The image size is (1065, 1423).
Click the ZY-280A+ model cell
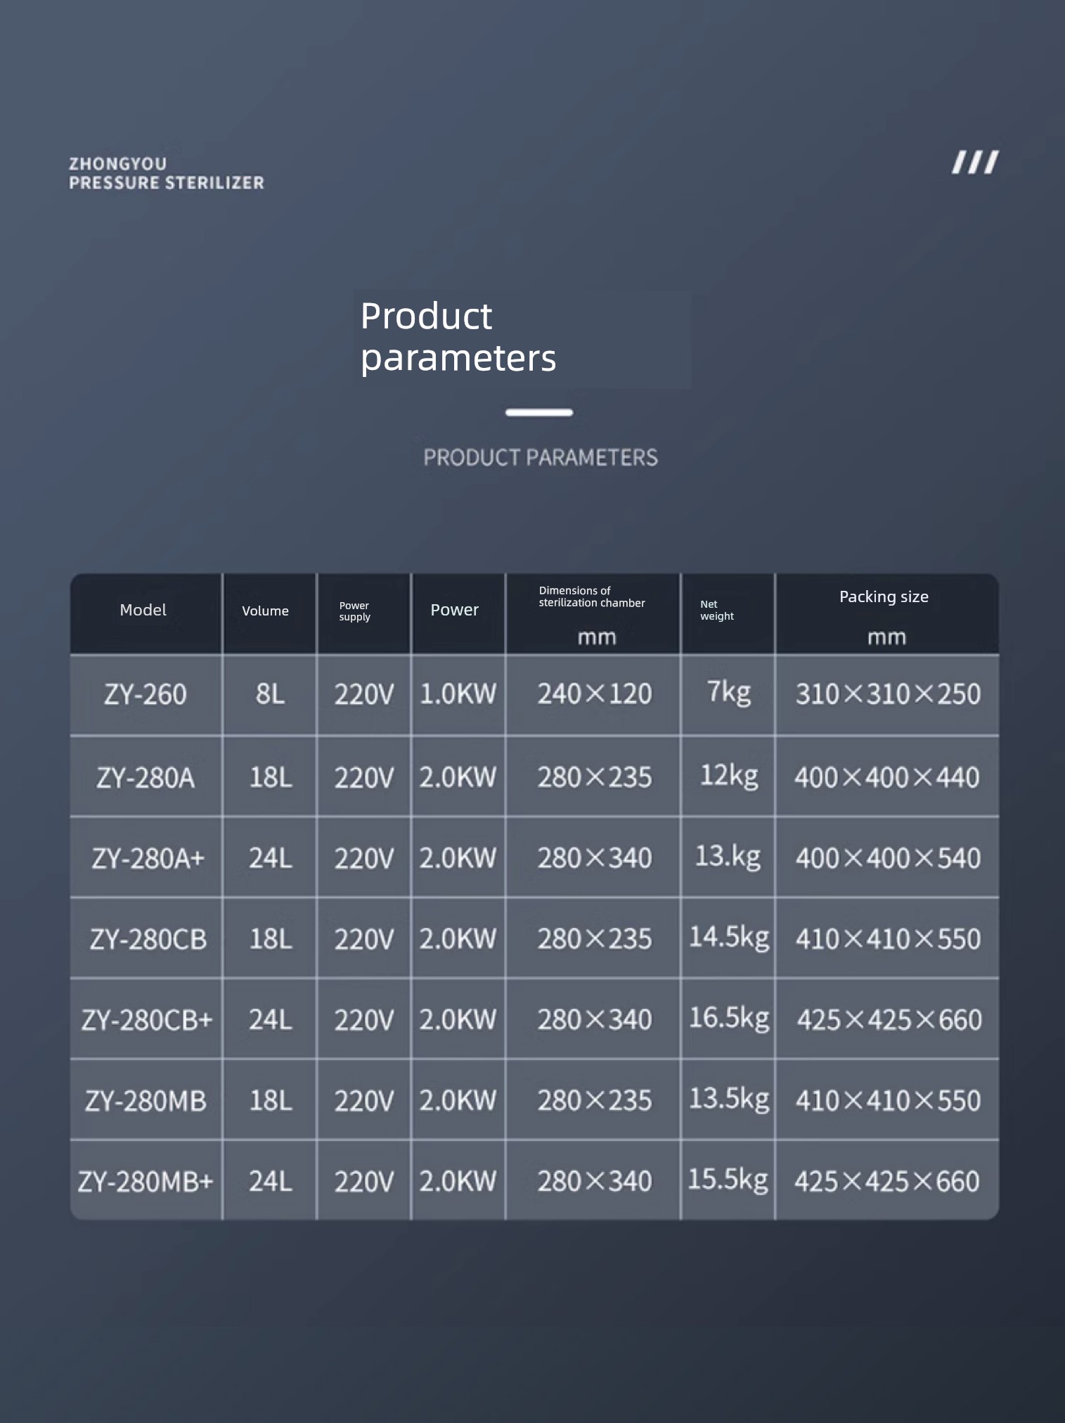[146, 858]
